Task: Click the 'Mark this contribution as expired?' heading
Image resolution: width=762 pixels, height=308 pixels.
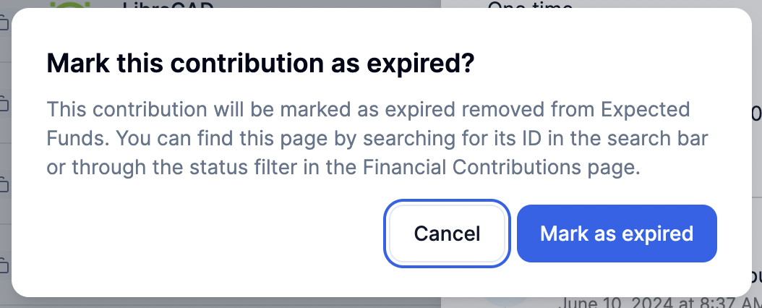Action: pyautogui.click(x=260, y=64)
